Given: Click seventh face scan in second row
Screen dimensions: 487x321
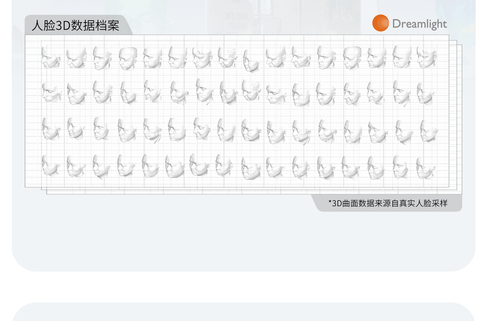Looking at the screenshot, I should pyautogui.click(x=205, y=91).
